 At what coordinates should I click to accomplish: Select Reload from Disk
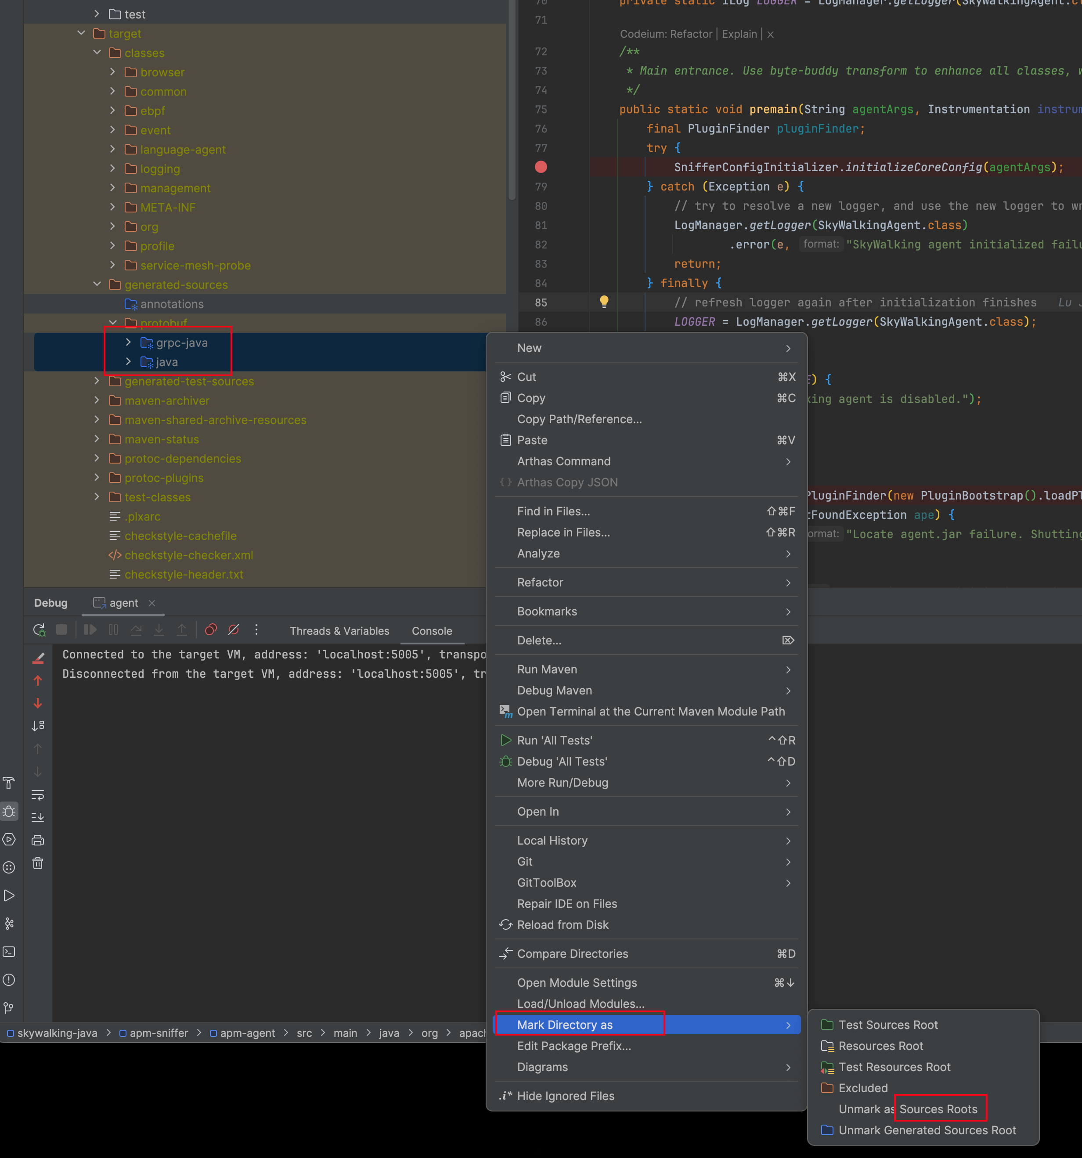point(647,924)
